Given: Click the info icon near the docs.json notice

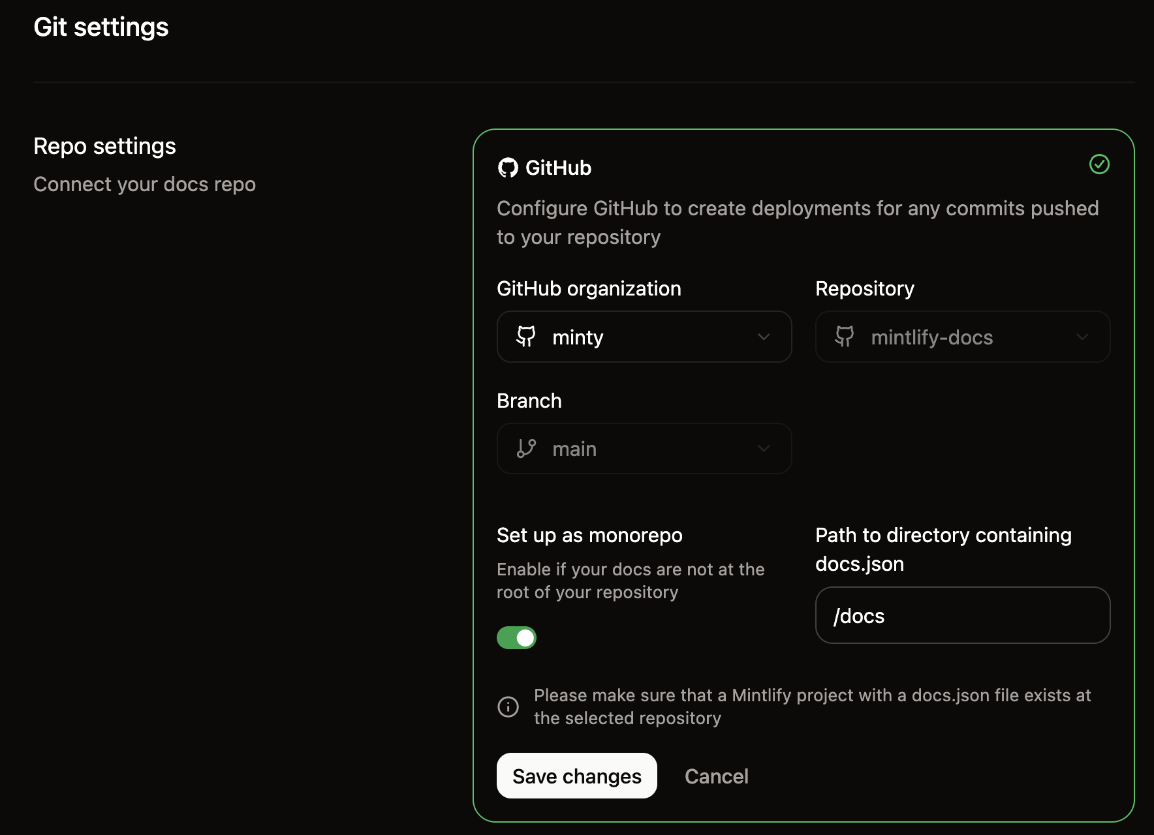Looking at the screenshot, I should tap(508, 706).
